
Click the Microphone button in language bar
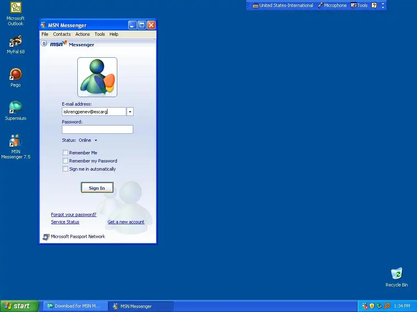pyautogui.click(x=332, y=5)
